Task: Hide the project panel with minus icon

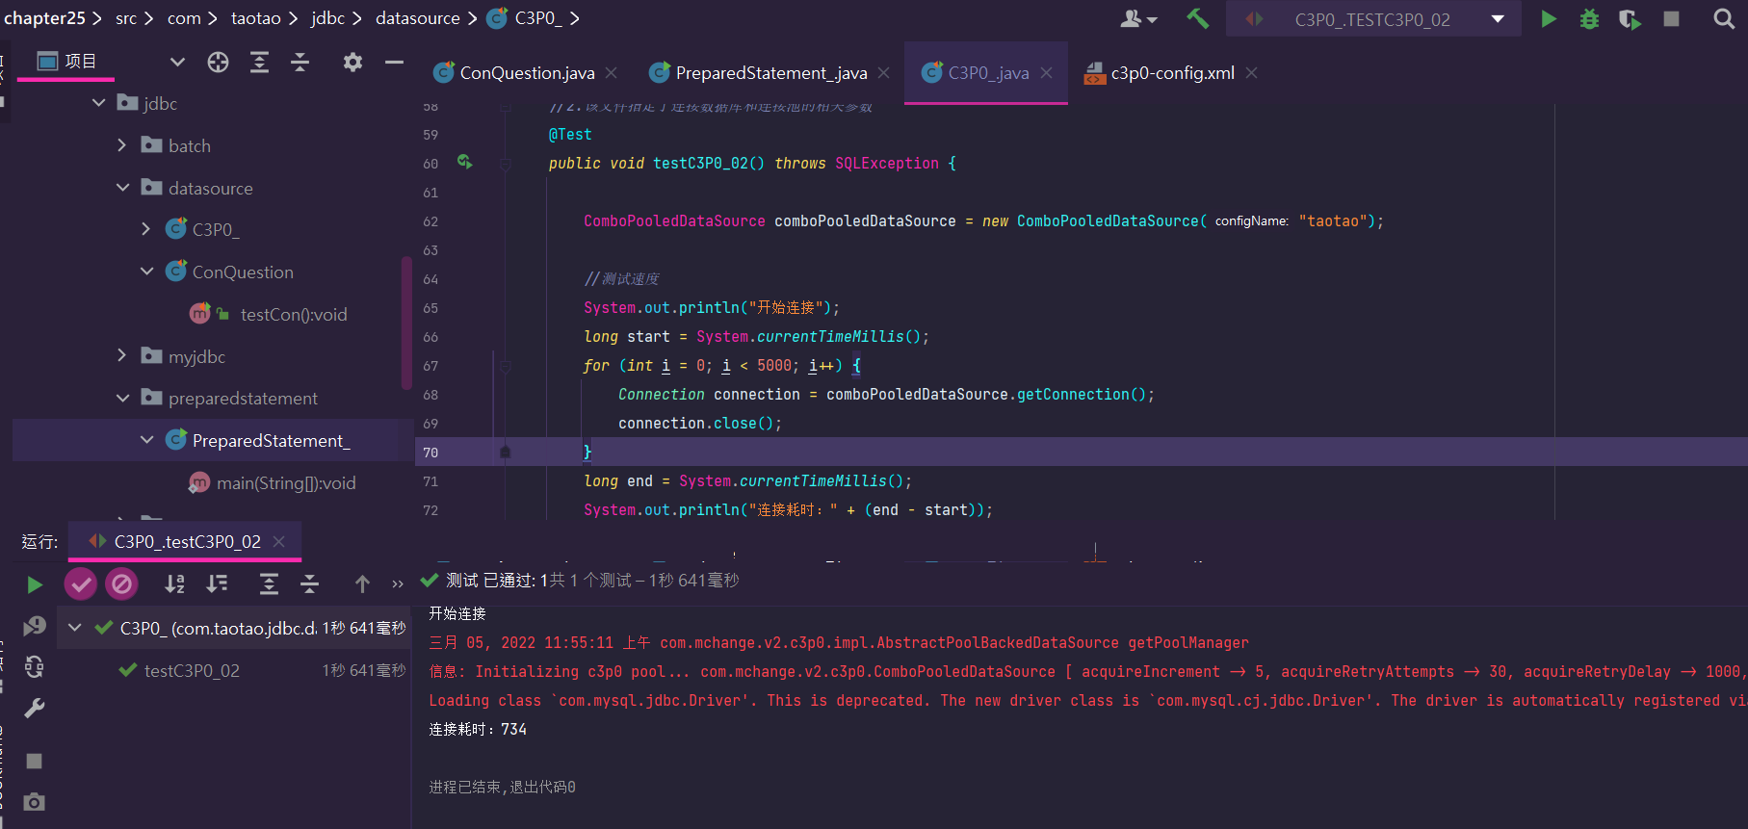Action: [x=394, y=62]
